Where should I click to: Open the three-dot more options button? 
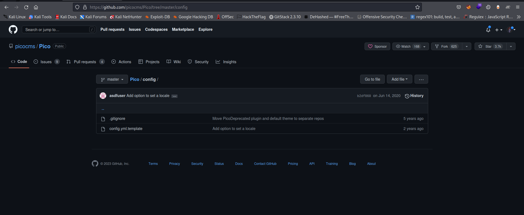421,79
